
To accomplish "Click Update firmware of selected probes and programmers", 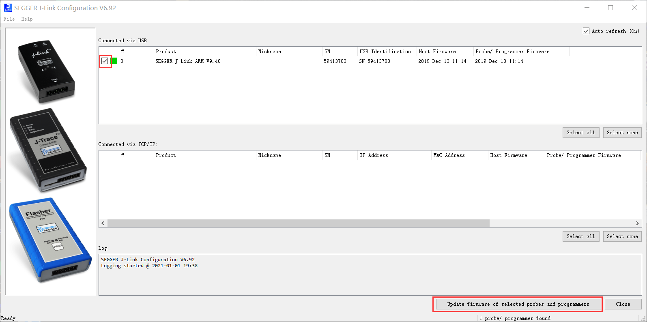I will (518, 304).
